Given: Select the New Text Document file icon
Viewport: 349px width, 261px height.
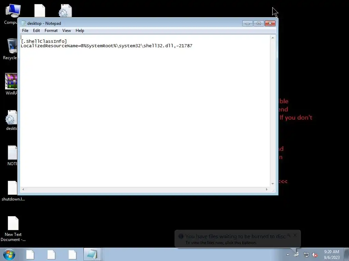Looking at the screenshot, I should point(13,229).
